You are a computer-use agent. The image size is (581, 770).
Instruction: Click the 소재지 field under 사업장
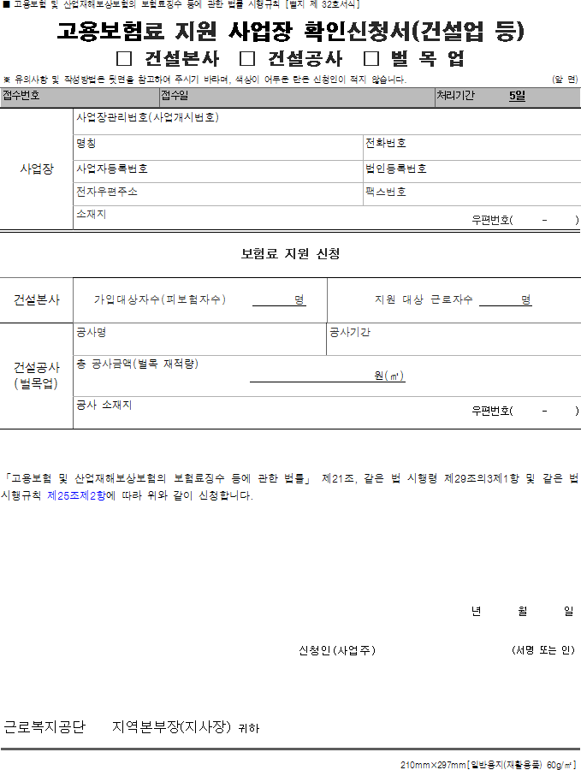click(x=274, y=218)
